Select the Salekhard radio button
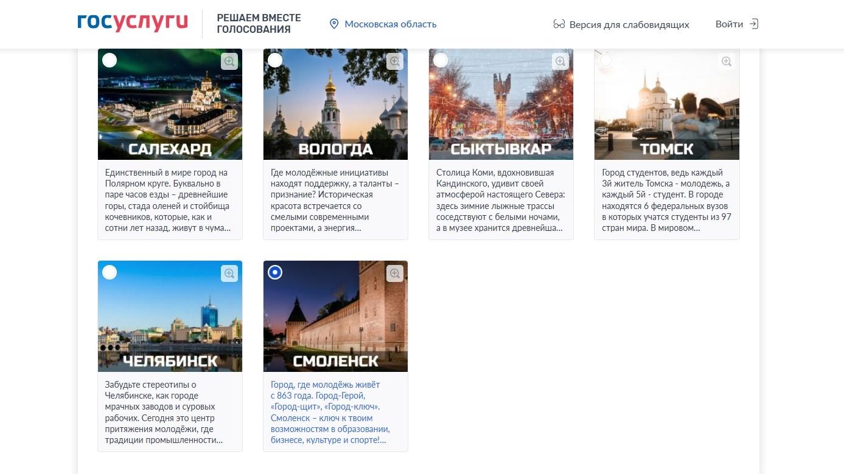 pos(110,60)
